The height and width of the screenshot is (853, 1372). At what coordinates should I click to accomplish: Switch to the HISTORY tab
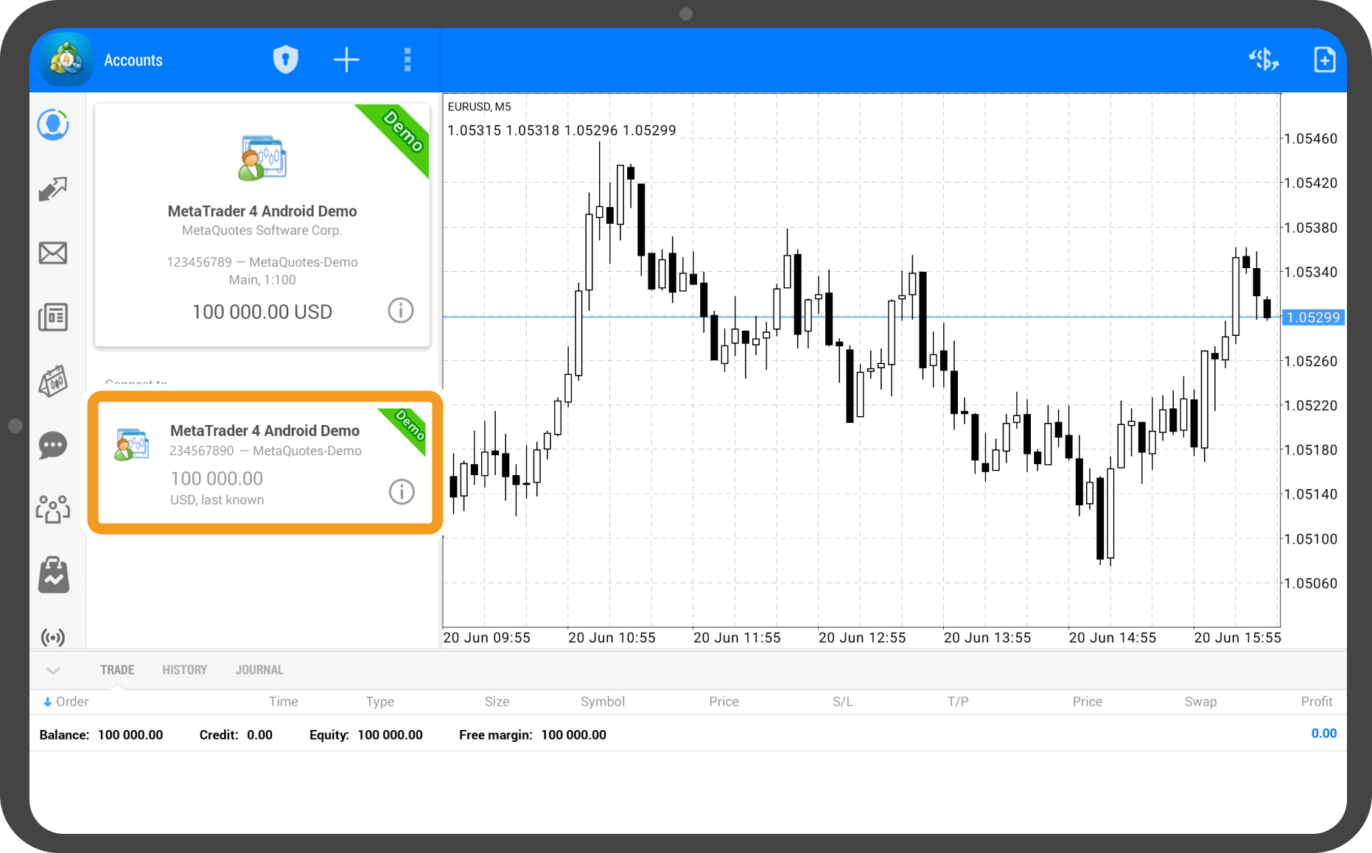coord(184,670)
